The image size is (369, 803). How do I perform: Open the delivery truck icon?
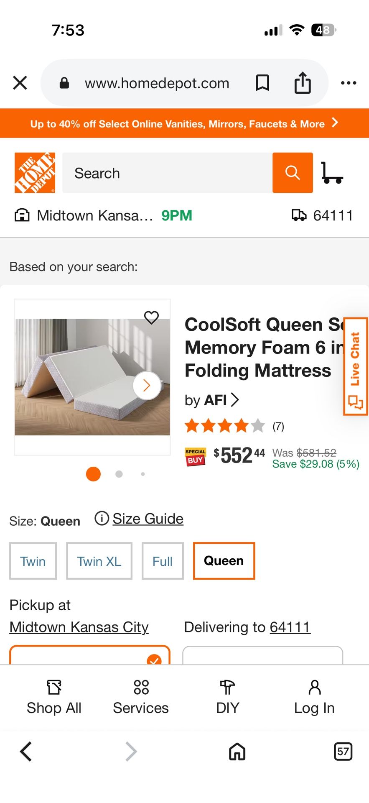pos(299,215)
